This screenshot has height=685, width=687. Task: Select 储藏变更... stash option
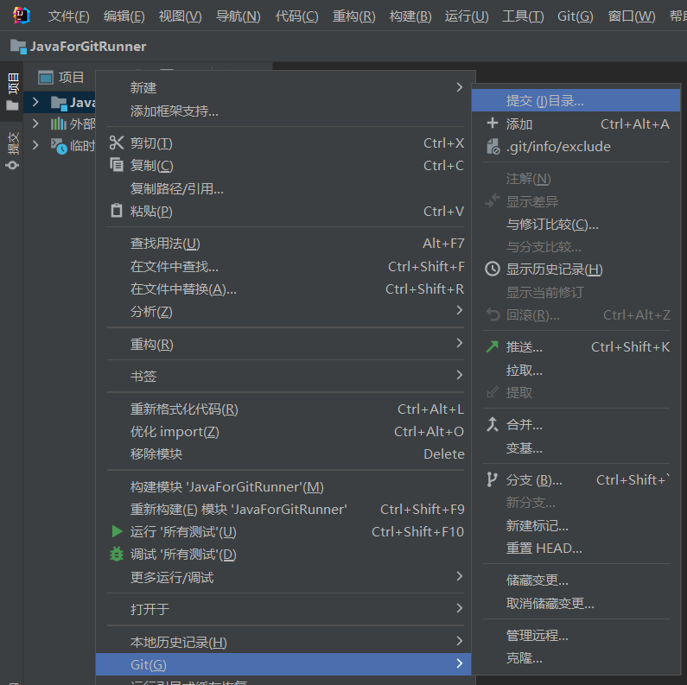pyautogui.click(x=576, y=580)
